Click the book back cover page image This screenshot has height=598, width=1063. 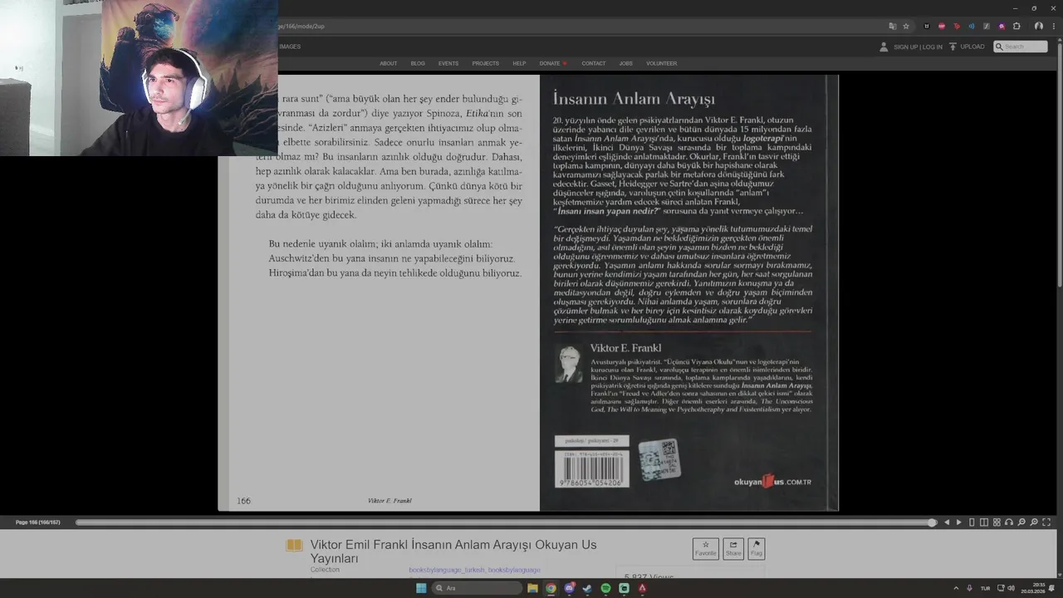point(688,293)
